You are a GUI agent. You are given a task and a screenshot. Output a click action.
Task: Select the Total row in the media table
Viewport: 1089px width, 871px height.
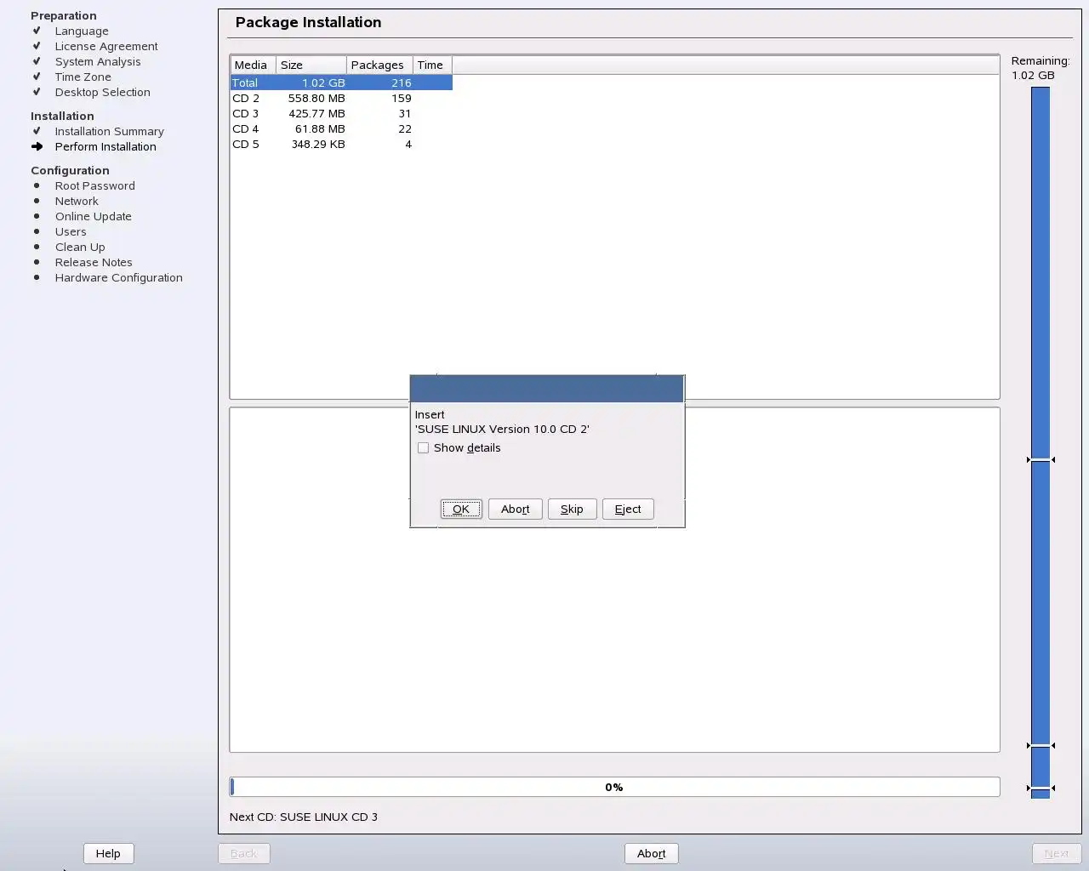341,83
